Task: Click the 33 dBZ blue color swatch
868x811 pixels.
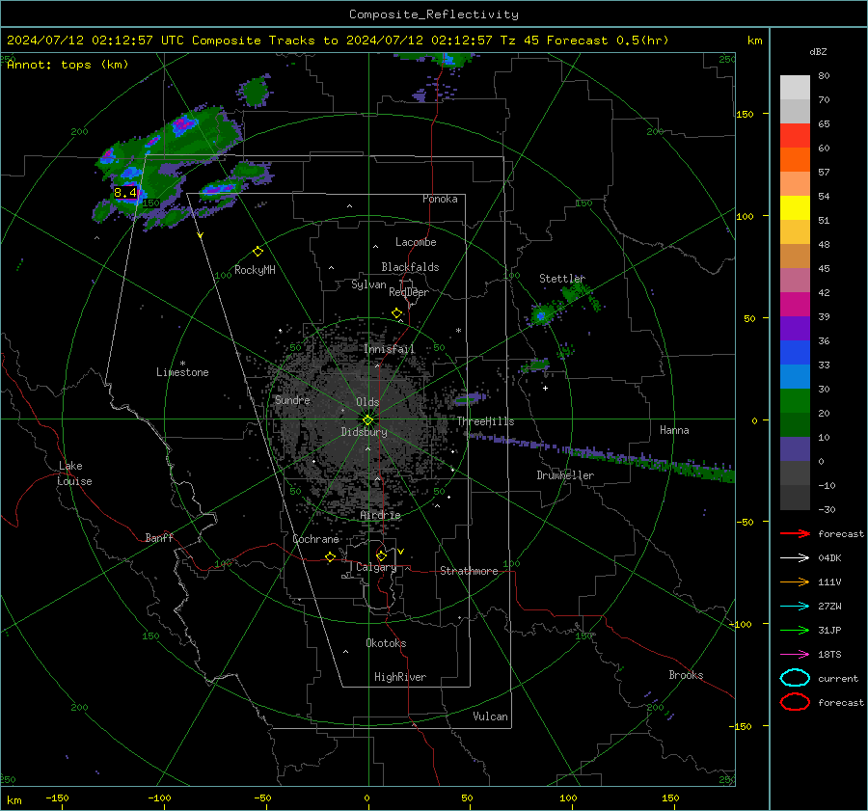Action: pyautogui.click(x=795, y=352)
